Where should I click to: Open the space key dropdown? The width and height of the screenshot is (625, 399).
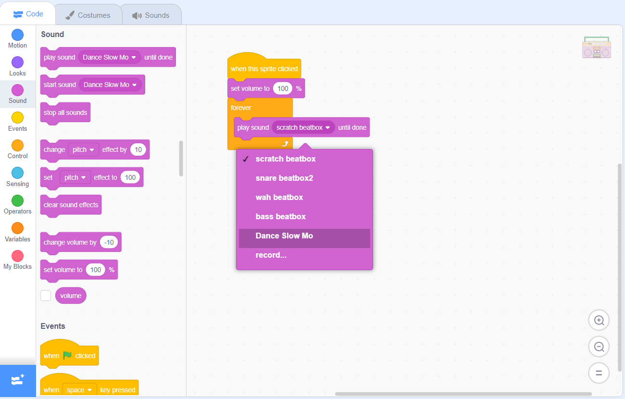[79, 390]
